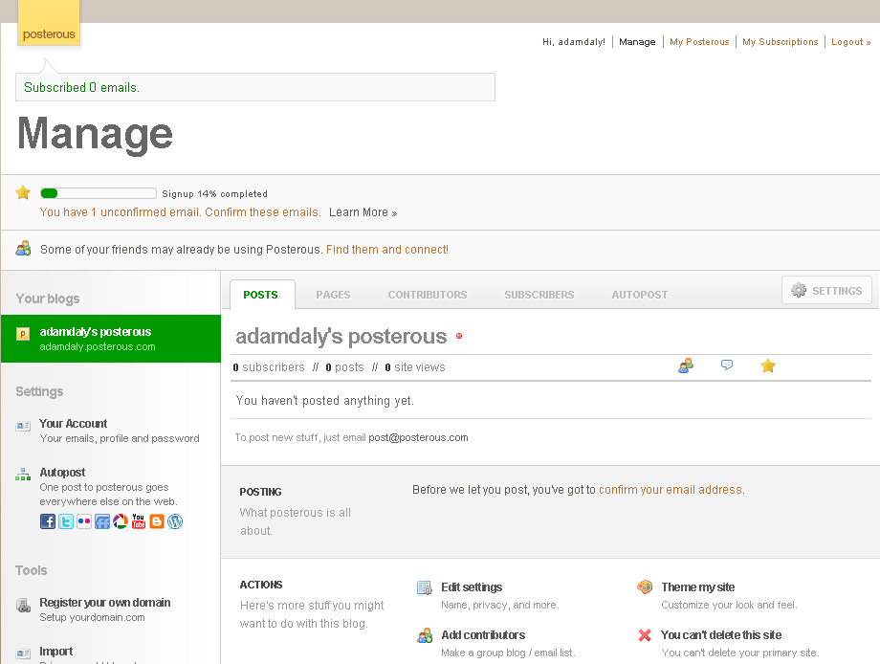Click the gold star icon in stats row

[768, 365]
